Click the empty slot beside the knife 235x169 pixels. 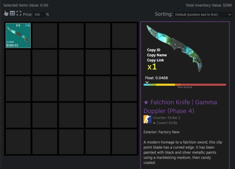pyautogui.click(x=45, y=36)
